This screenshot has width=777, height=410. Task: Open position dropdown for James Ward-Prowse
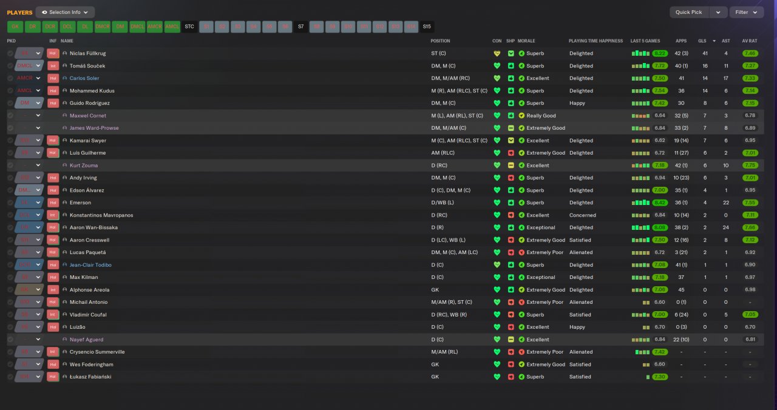click(29, 128)
